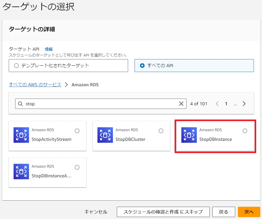Click the 4 of 101 result count
Screen dimensions: 262x219
[198, 104]
